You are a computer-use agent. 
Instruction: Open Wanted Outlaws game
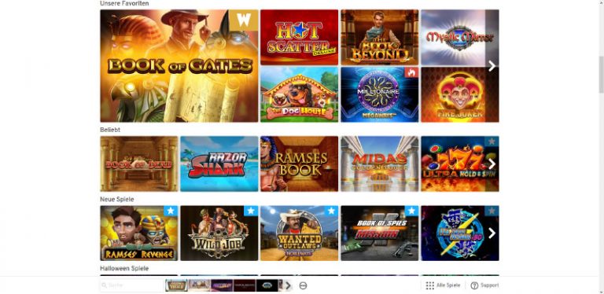(x=300, y=233)
